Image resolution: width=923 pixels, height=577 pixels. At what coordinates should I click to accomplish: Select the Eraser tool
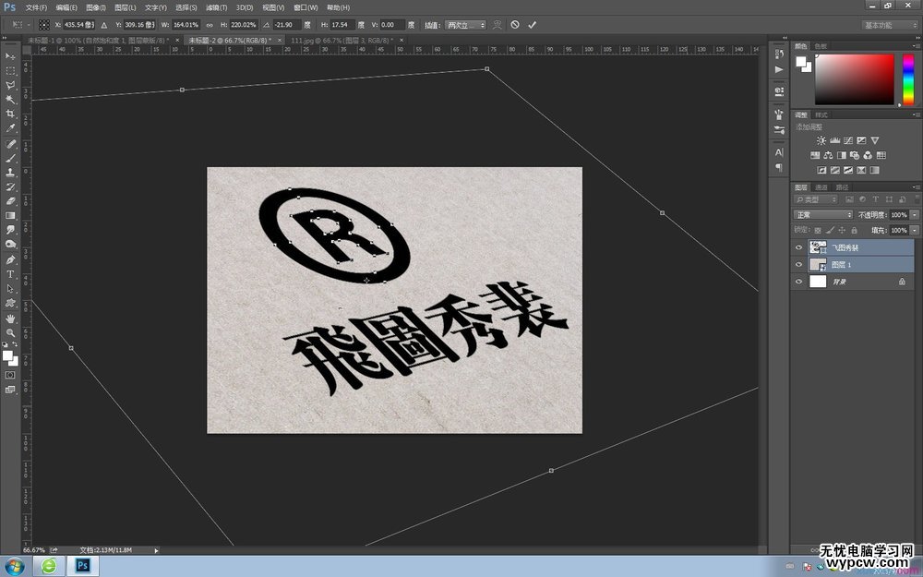click(11, 201)
